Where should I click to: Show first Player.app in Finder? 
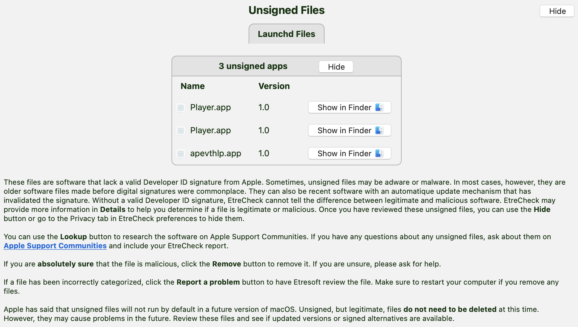350,107
